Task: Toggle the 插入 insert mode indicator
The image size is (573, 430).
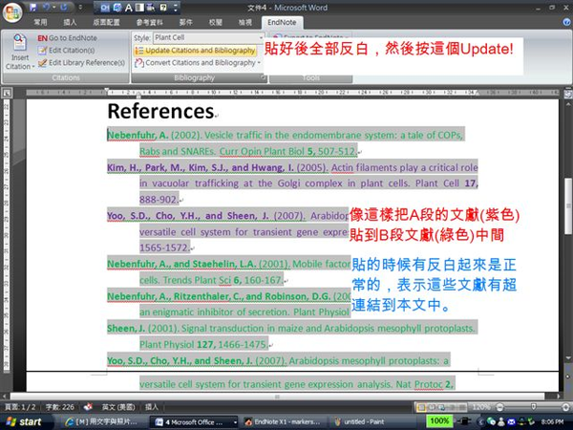Action: tap(152, 407)
